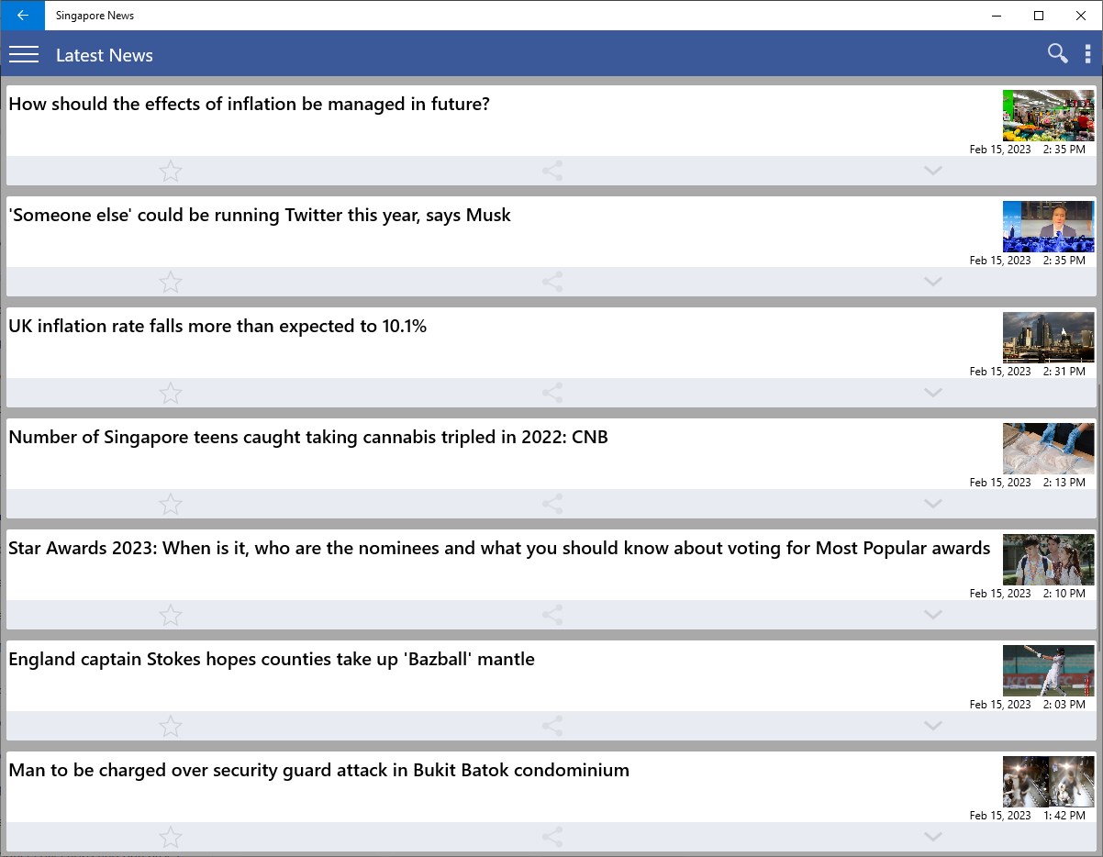Viewport: 1103px width, 857px height.
Task: Click the search magnifier icon
Action: point(1057,54)
